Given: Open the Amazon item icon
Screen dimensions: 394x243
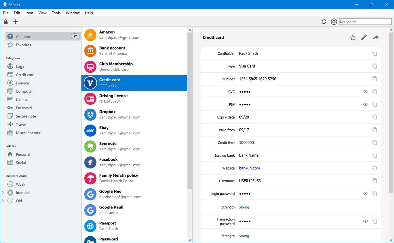Looking at the screenshot, I should (x=90, y=35).
